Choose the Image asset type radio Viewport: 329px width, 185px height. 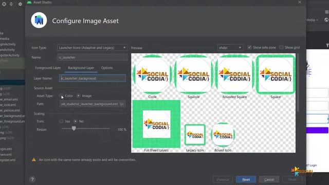point(78,96)
